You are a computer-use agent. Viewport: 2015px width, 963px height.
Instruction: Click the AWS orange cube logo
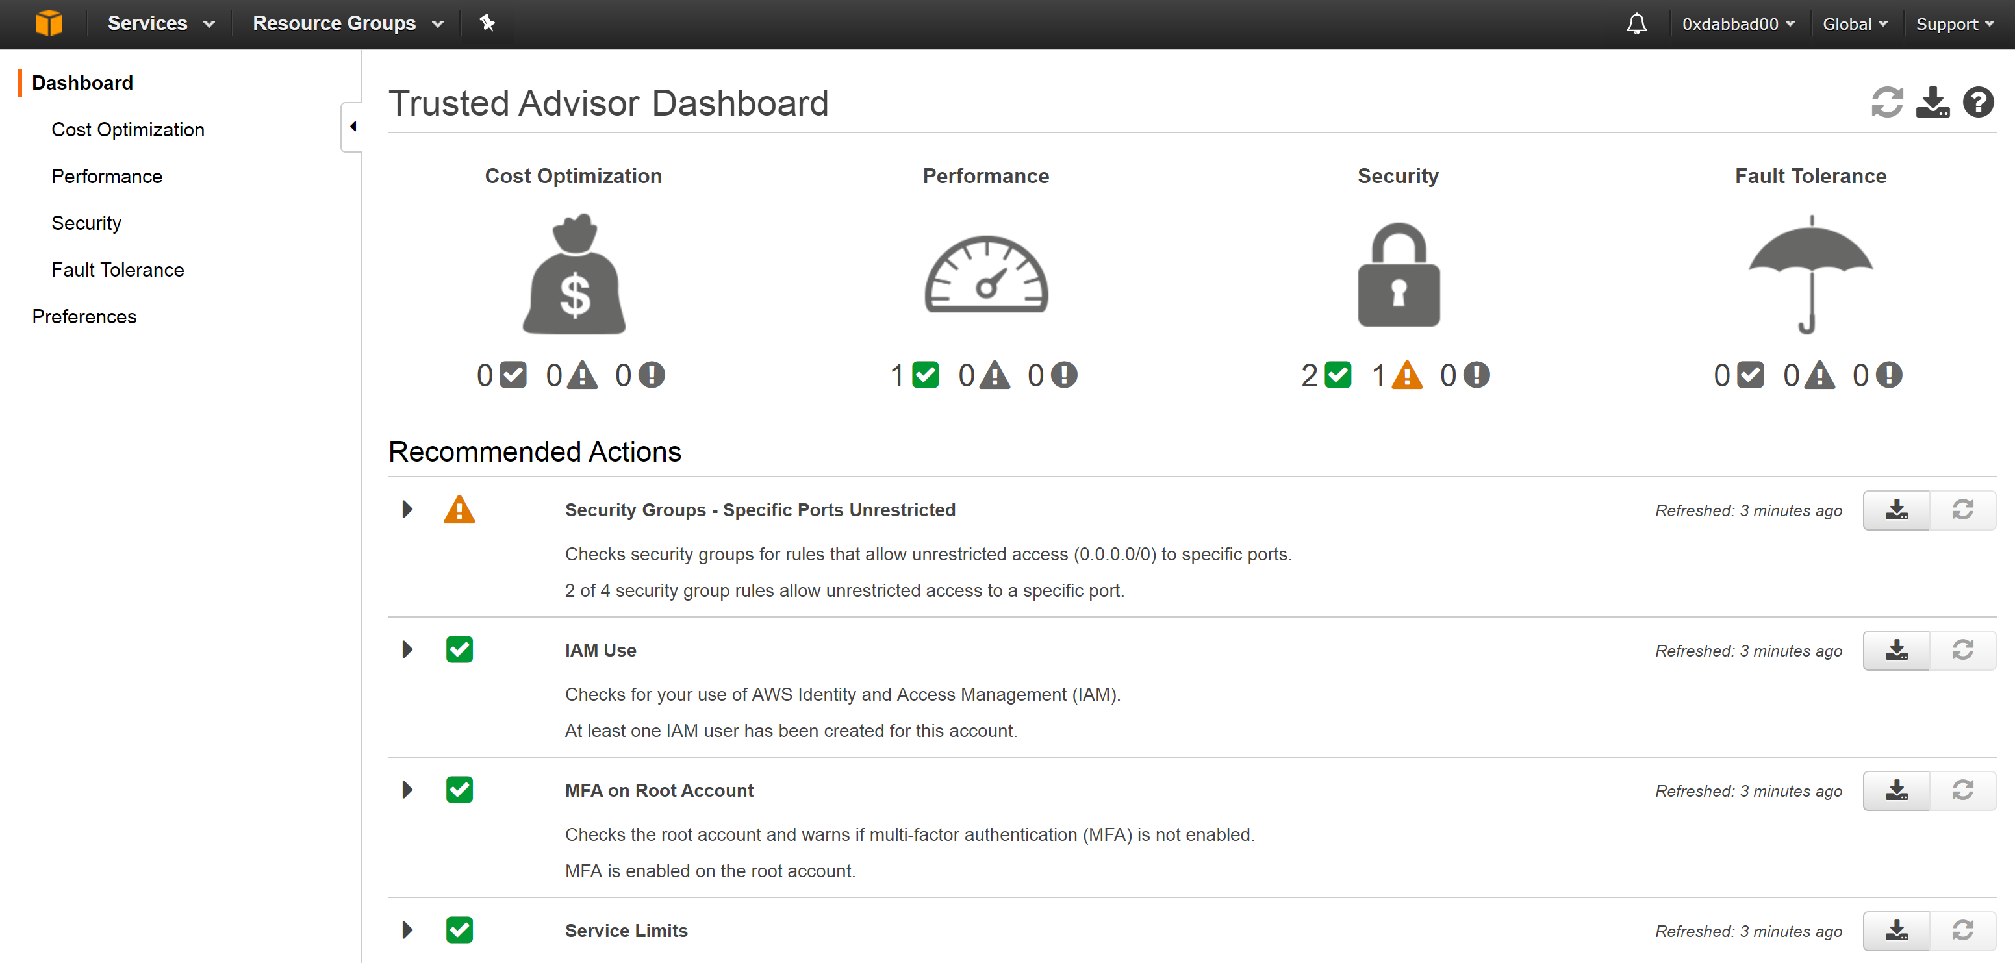pyautogui.click(x=49, y=23)
